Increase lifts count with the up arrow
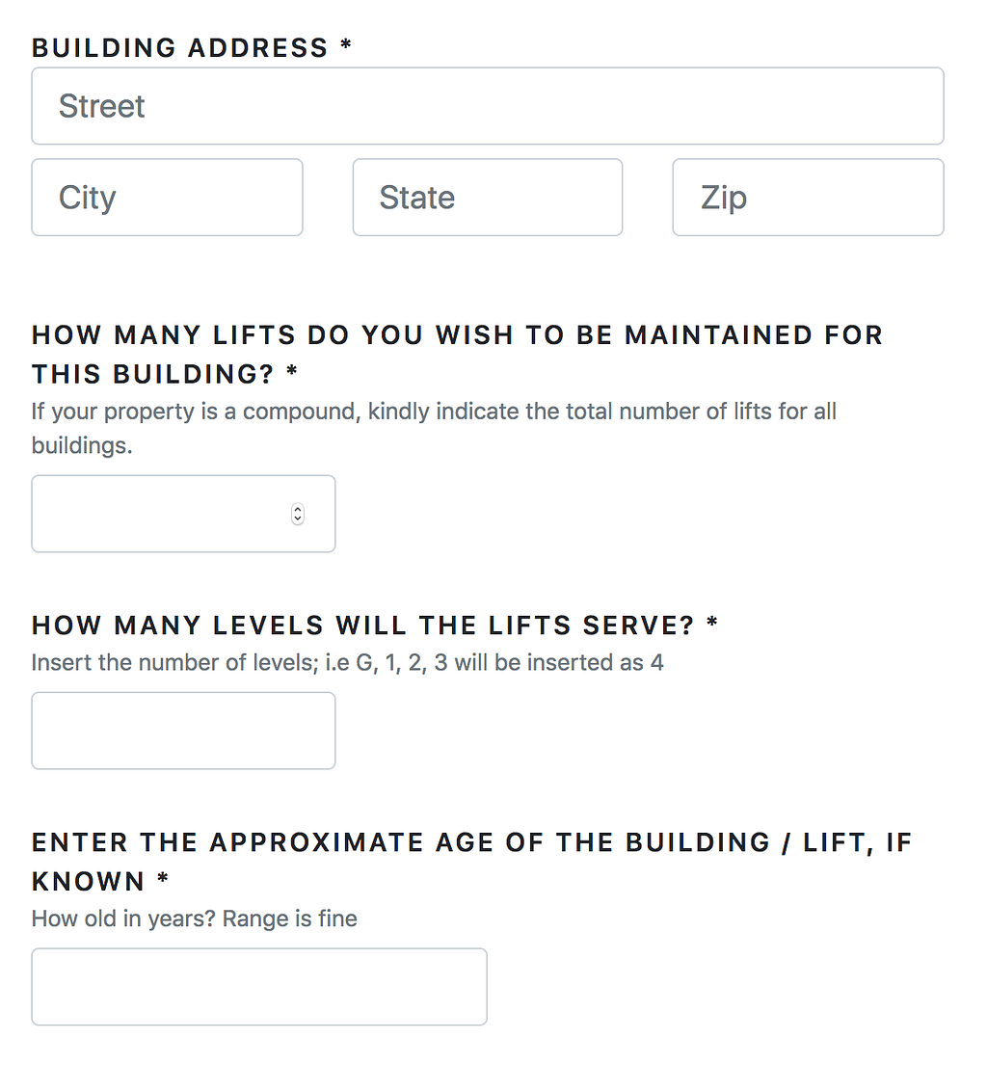Viewport: 987px width, 1065px height. (298, 509)
